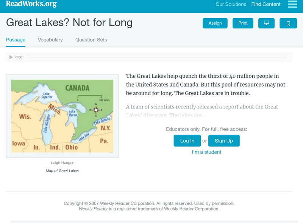Click the Assign button
Viewport: 303px width, 223px height.
point(215,23)
